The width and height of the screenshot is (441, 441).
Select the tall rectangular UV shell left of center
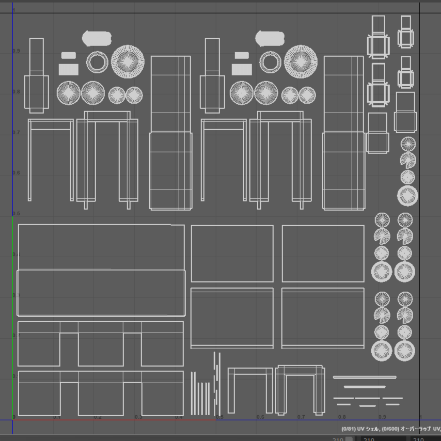coord(170,133)
